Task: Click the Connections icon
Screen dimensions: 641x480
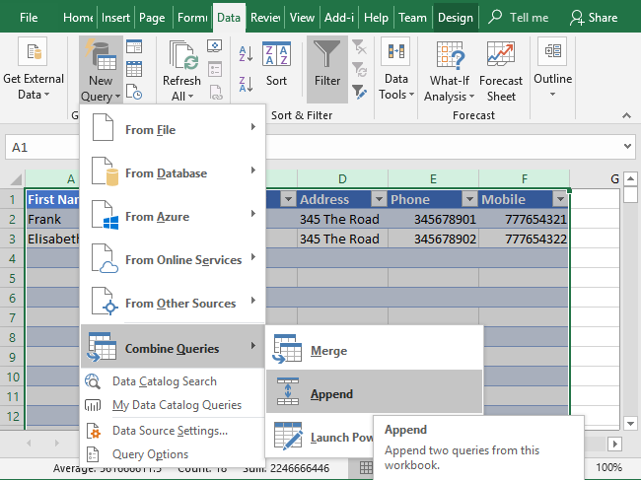Action: 215,46
